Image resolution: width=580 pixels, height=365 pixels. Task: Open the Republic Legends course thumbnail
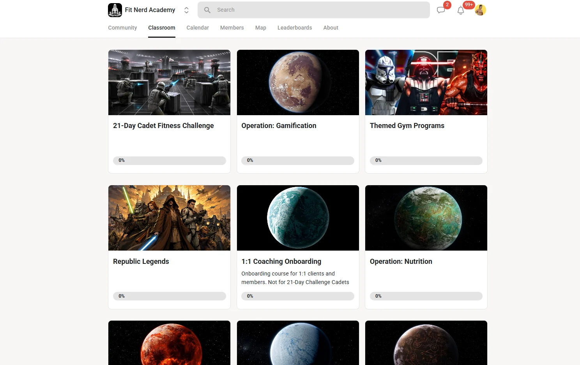pos(169,218)
